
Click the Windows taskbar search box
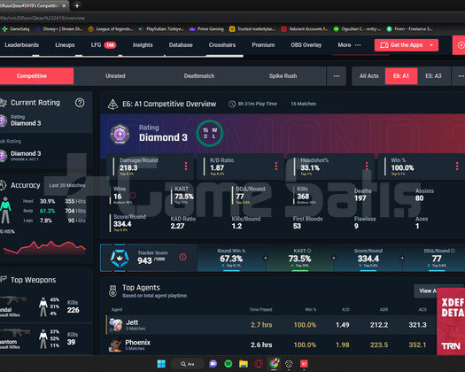click(189, 364)
